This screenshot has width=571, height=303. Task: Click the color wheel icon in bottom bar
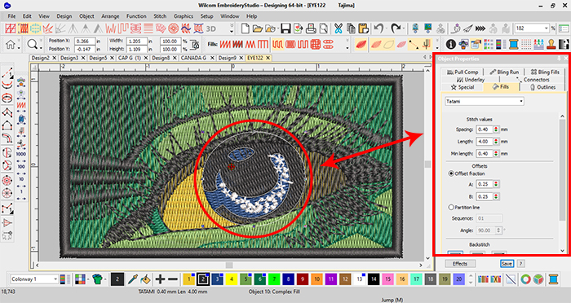(525, 279)
